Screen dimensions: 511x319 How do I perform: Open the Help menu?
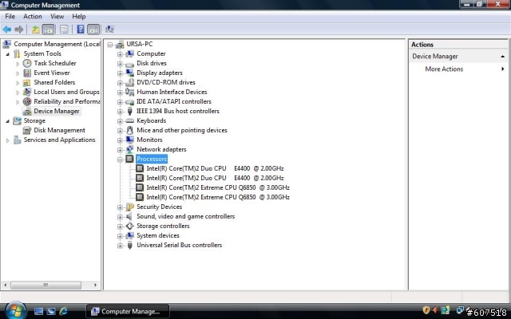coord(79,16)
